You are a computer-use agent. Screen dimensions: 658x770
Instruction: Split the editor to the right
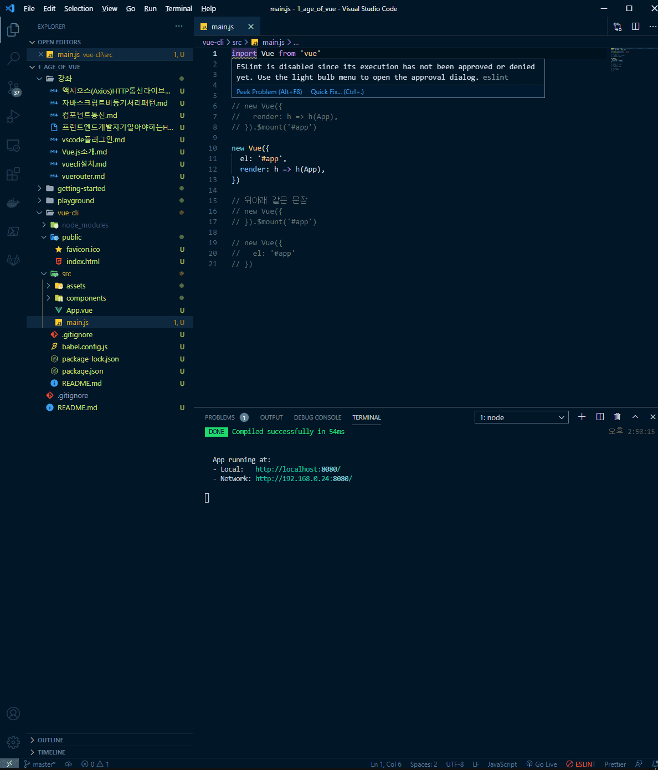tap(635, 27)
